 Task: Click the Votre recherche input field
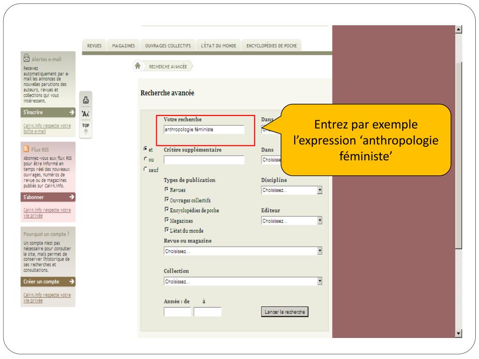coord(204,129)
